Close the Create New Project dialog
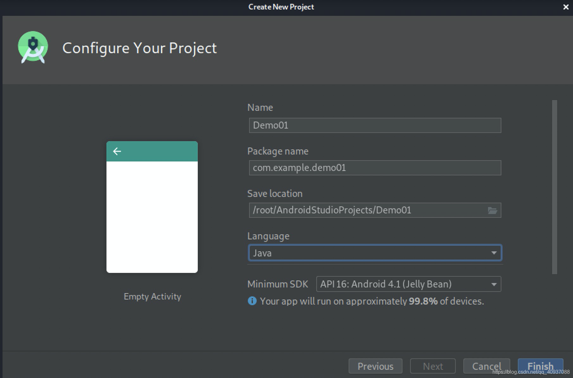The height and width of the screenshot is (378, 573). coord(566,7)
